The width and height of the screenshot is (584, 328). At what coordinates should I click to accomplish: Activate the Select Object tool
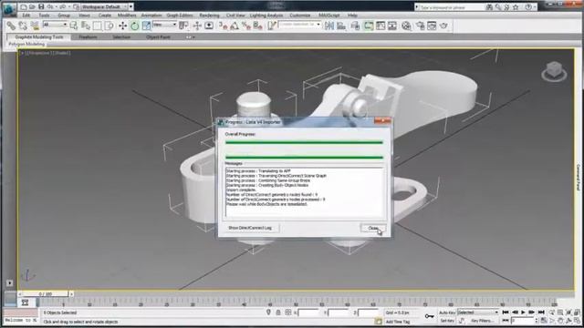tap(74, 26)
